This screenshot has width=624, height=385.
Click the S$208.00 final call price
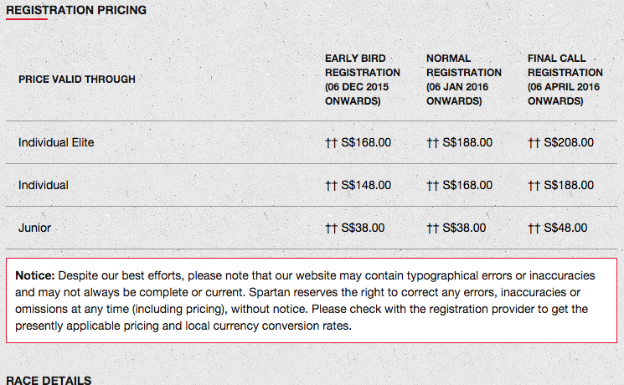[569, 142]
